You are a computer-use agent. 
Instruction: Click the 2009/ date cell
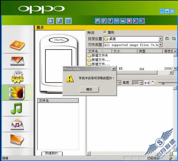169,68
